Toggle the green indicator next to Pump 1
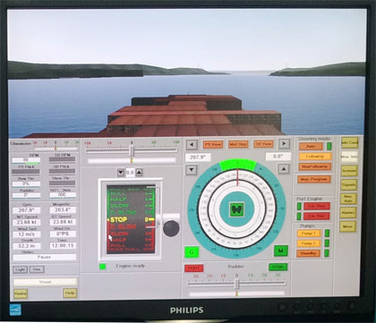 pos(327,234)
